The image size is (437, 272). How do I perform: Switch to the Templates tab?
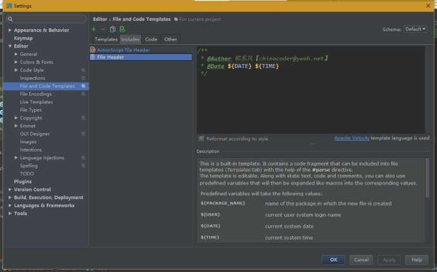[x=106, y=39]
